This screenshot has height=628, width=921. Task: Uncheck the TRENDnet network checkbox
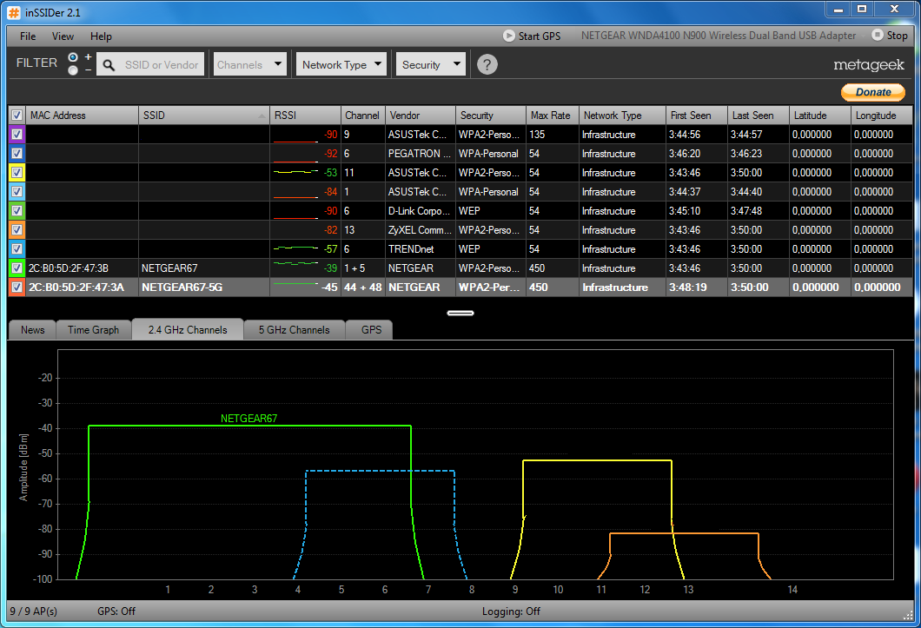click(x=17, y=248)
